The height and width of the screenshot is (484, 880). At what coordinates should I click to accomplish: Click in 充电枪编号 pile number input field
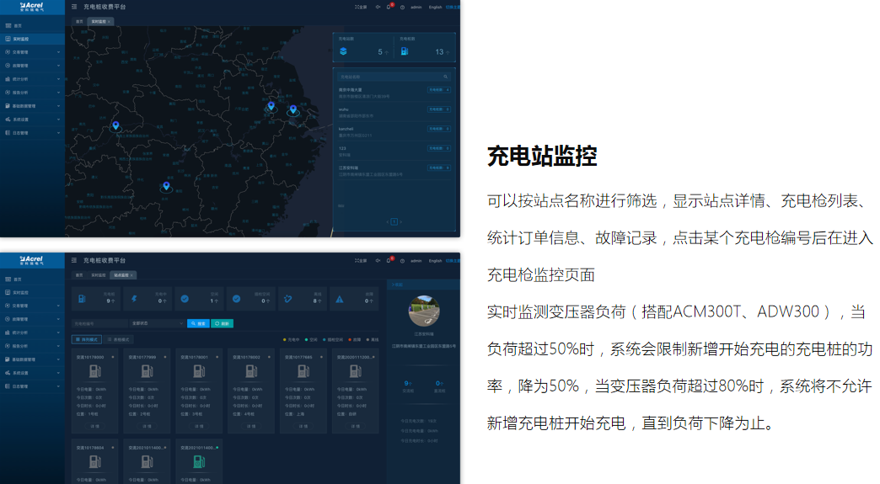100,323
